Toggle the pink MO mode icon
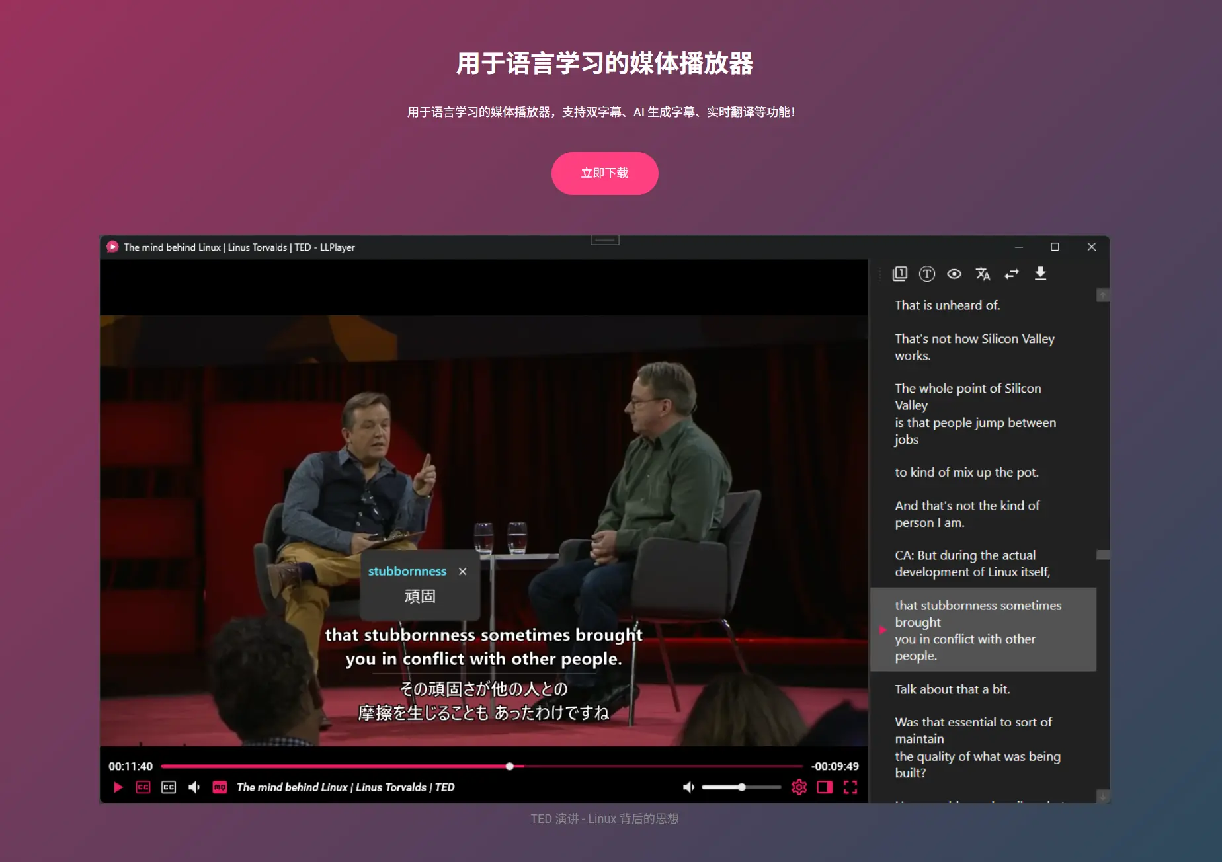Image resolution: width=1222 pixels, height=862 pixels. pyautogui.click(x=220, y=787)
